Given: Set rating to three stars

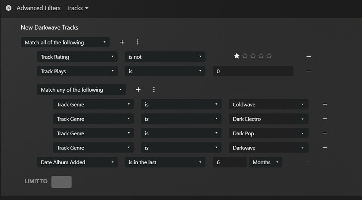Looking at the screenshot, I should [x=253, y=56].
